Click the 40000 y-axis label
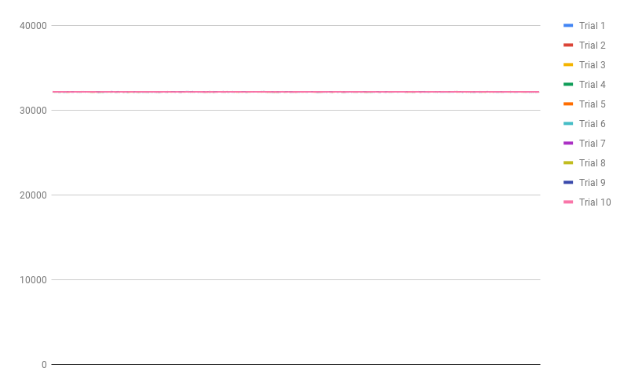 (33, 26)
